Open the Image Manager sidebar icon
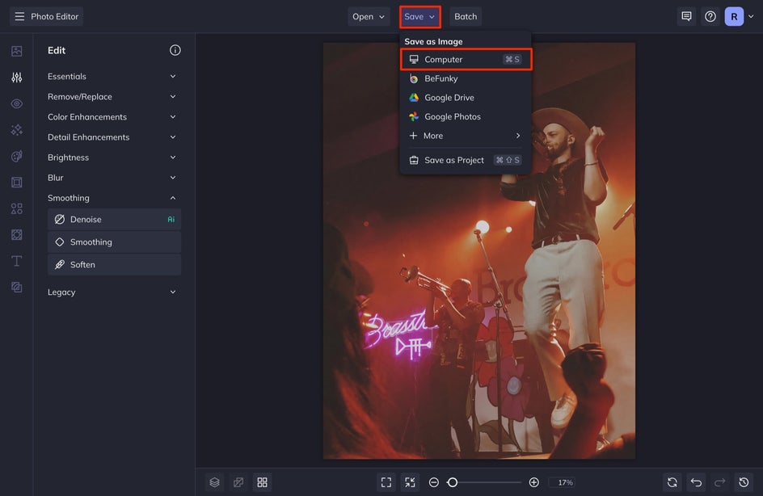Viewport: 763px width, 496px height. click(x=16, y=51)
